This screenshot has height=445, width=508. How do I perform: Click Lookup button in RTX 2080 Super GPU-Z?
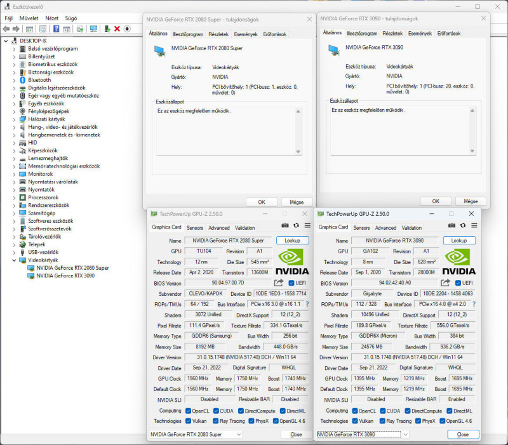(292, 241)
